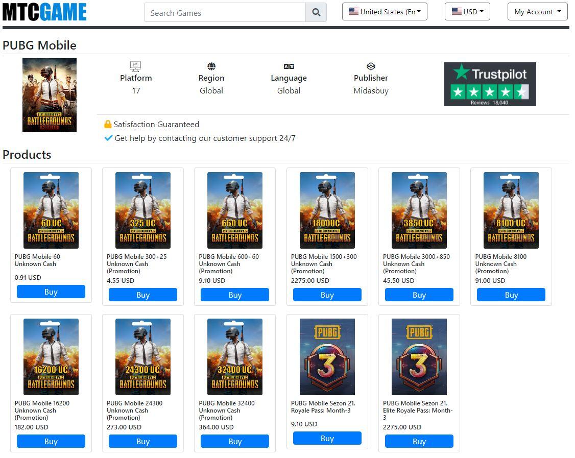Click the Midasbuy publisher name
This screenshot has height=458, width=575.
coord(371,90)
